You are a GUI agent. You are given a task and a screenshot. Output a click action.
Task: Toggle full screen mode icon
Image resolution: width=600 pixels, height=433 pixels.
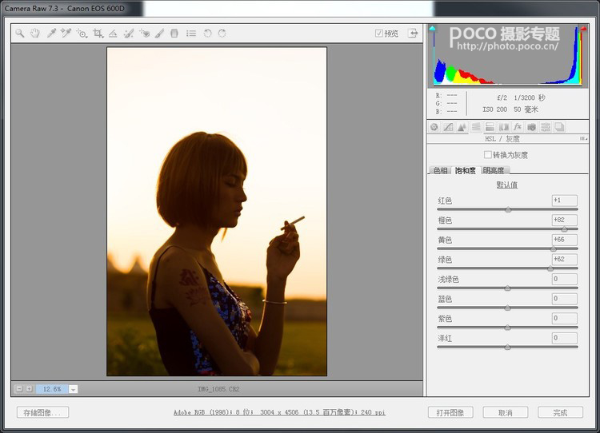click(413, 33)
